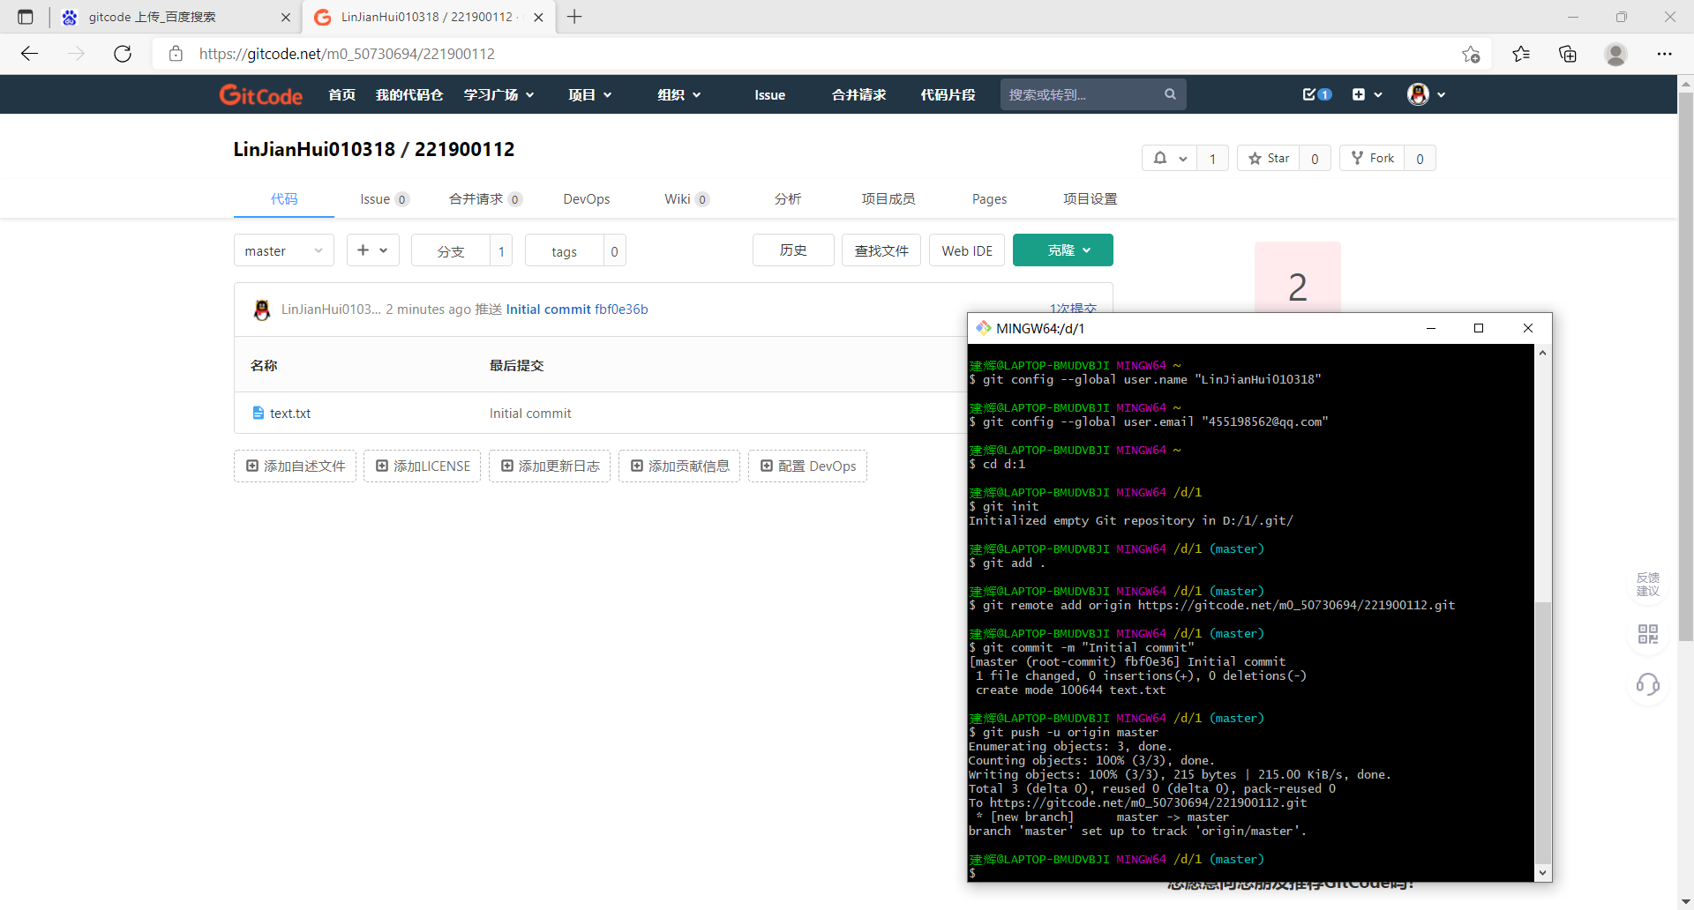Switch to the 代码 tab

pyautogui.click(x=283, y=199)
